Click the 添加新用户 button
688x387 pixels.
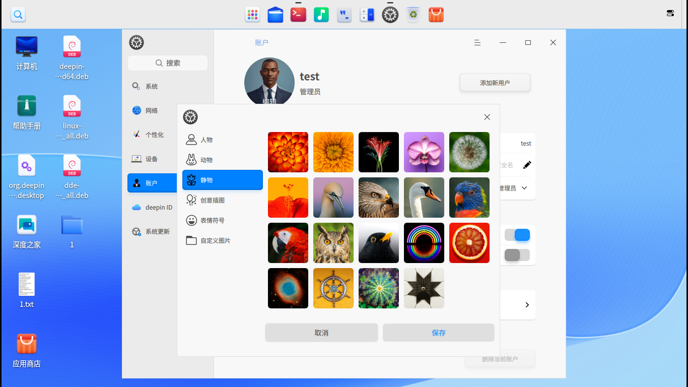(x=495, y=83)
